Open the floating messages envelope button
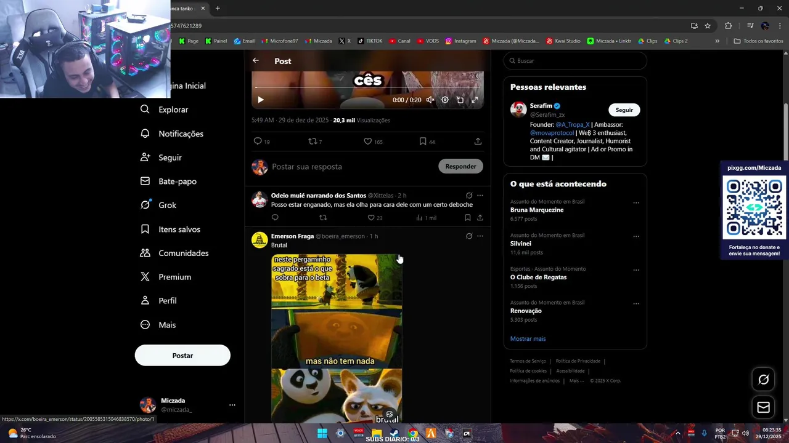This screenshot has width=789, height=443. pyautogui.click(x=763, y=407)
